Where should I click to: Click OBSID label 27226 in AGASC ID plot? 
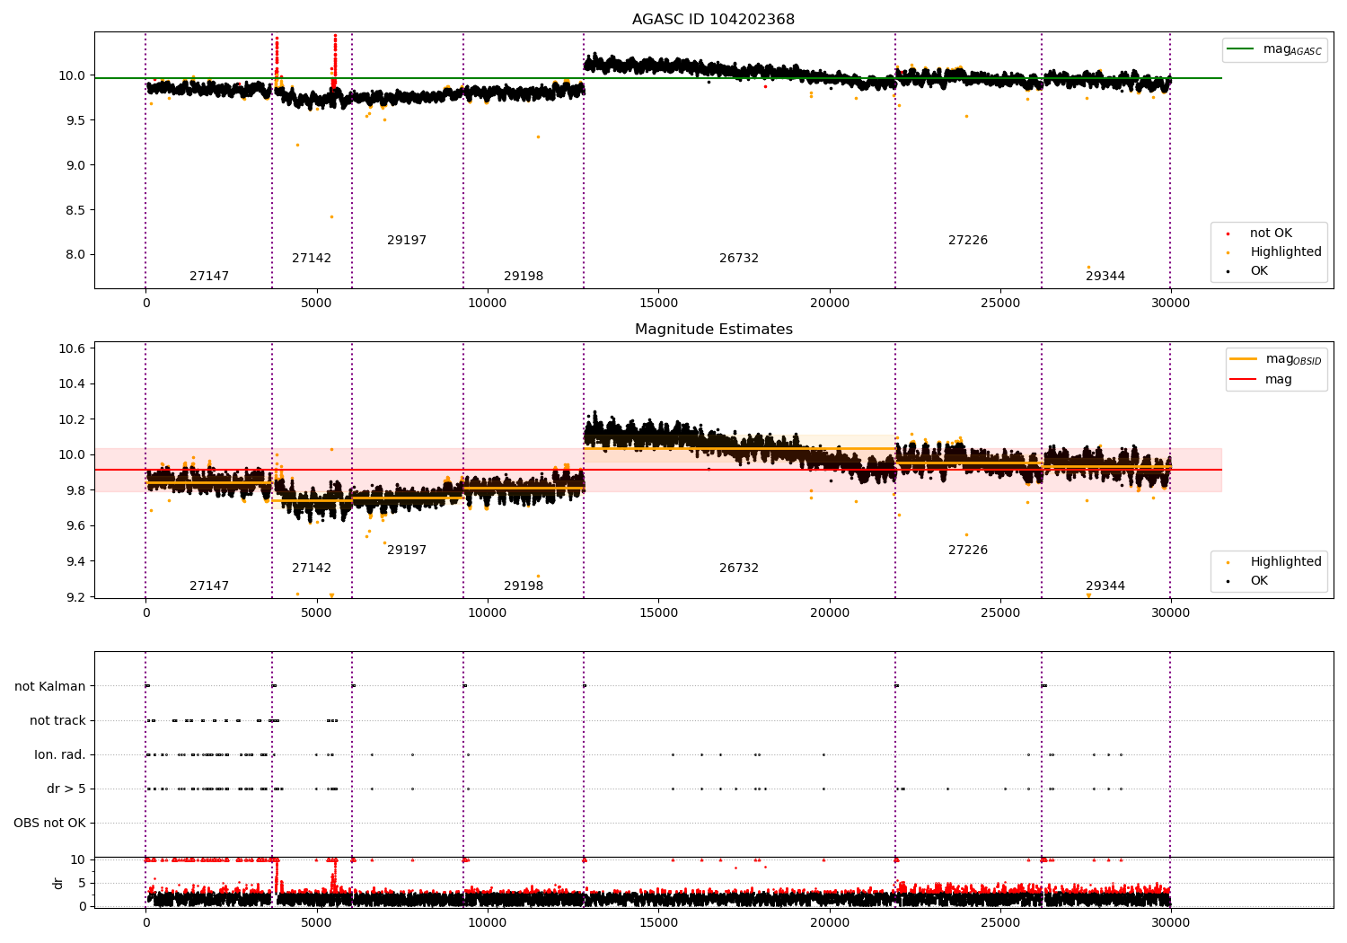coord(968,240)
